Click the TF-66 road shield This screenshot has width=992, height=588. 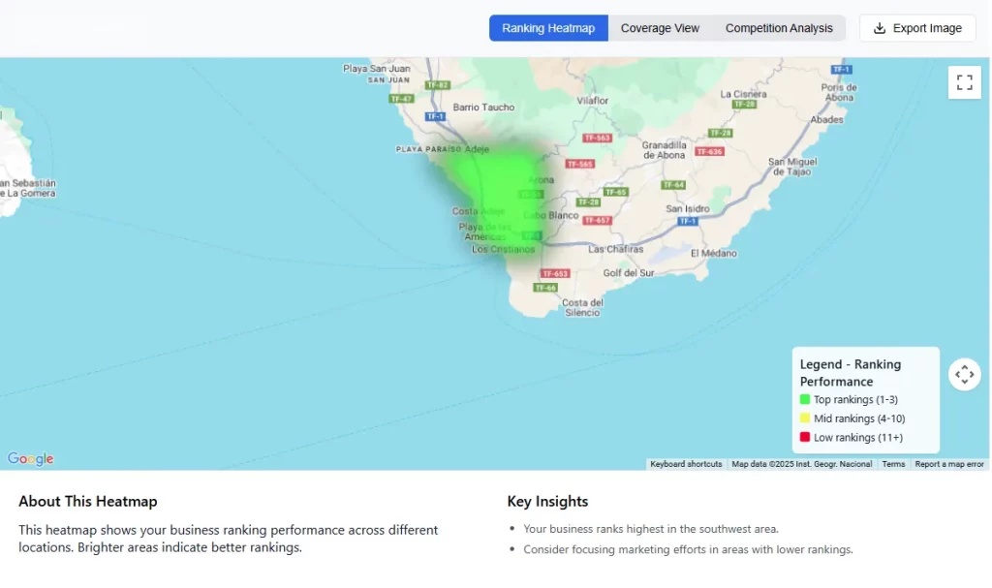544,288
